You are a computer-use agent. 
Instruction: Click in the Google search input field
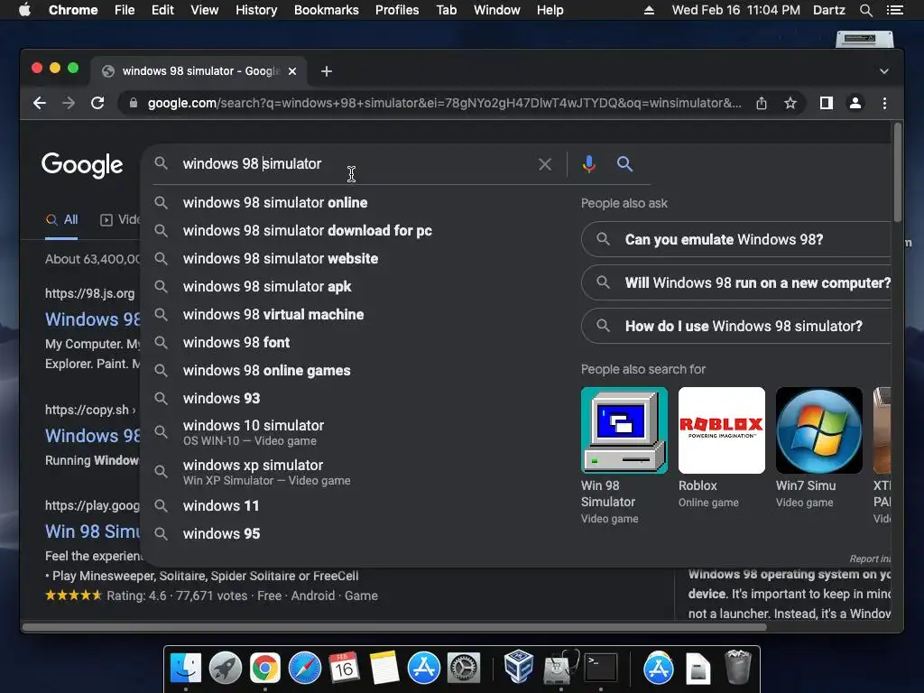coord(354,164)
